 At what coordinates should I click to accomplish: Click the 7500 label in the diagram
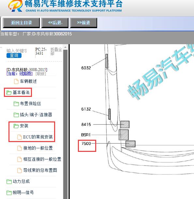click(86, 144)
